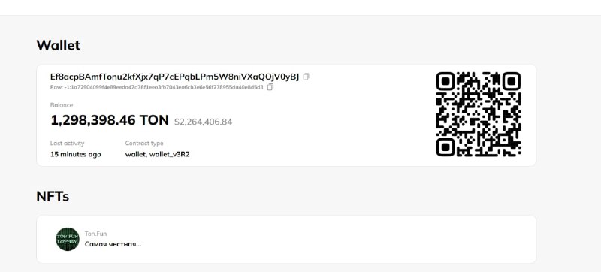Select the raw address hex string
This screenshot has height=272, width=601.
[x=157, y=87]
